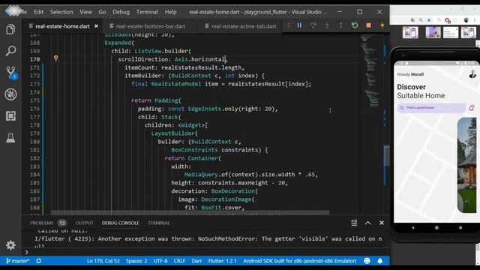Change file encoding UTF-8
The image size is (480, 270).
tap(160, 261)
